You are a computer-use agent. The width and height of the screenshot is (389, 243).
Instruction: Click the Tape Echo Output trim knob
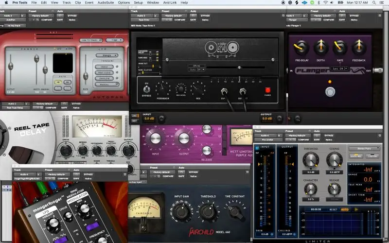click(280, 119)
